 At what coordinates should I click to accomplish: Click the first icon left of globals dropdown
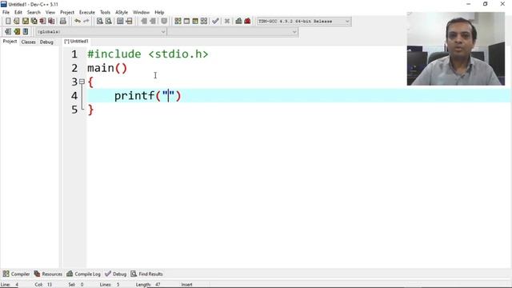(8, 32)
